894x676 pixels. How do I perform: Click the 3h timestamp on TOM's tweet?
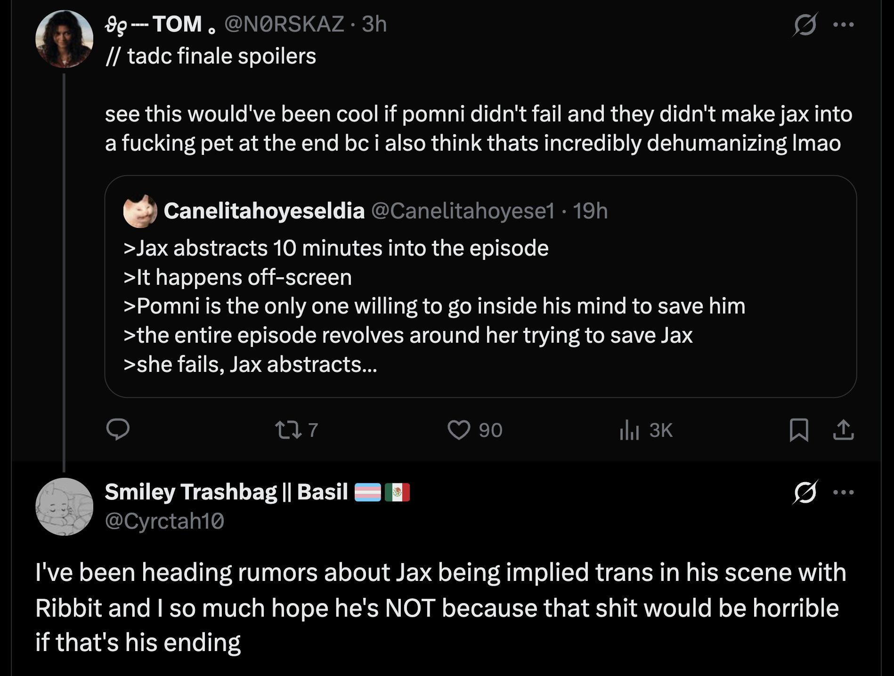pos(374,24)
